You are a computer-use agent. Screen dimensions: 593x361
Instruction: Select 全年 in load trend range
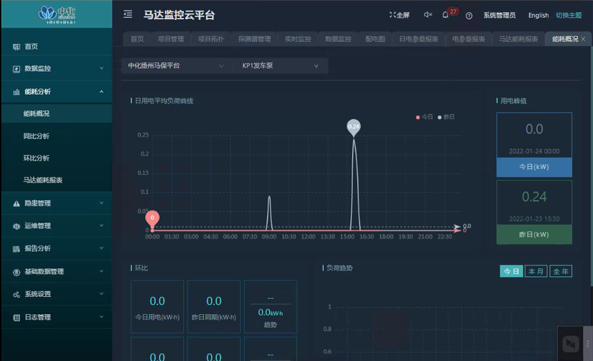pyautogui.click(x=561, y=271)
